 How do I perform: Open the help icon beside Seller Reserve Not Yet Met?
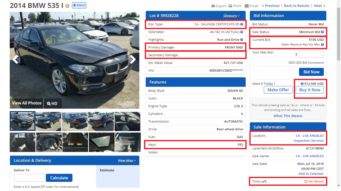point(322,45)
